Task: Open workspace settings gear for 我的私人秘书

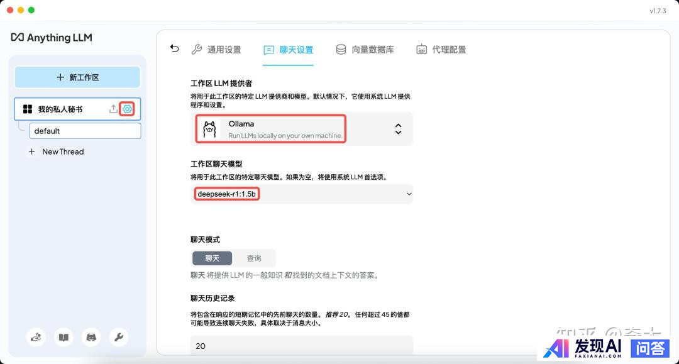Action: coord(127,109)
